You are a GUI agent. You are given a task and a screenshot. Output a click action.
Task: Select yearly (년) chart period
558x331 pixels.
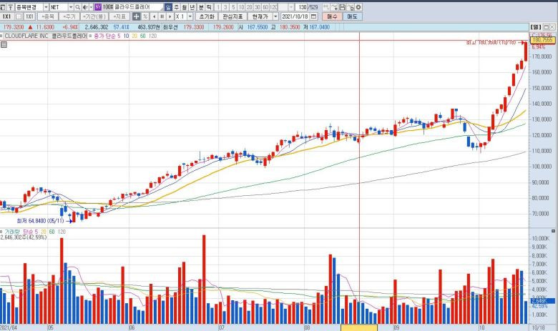pyautogui.click(x=192, y=7)
